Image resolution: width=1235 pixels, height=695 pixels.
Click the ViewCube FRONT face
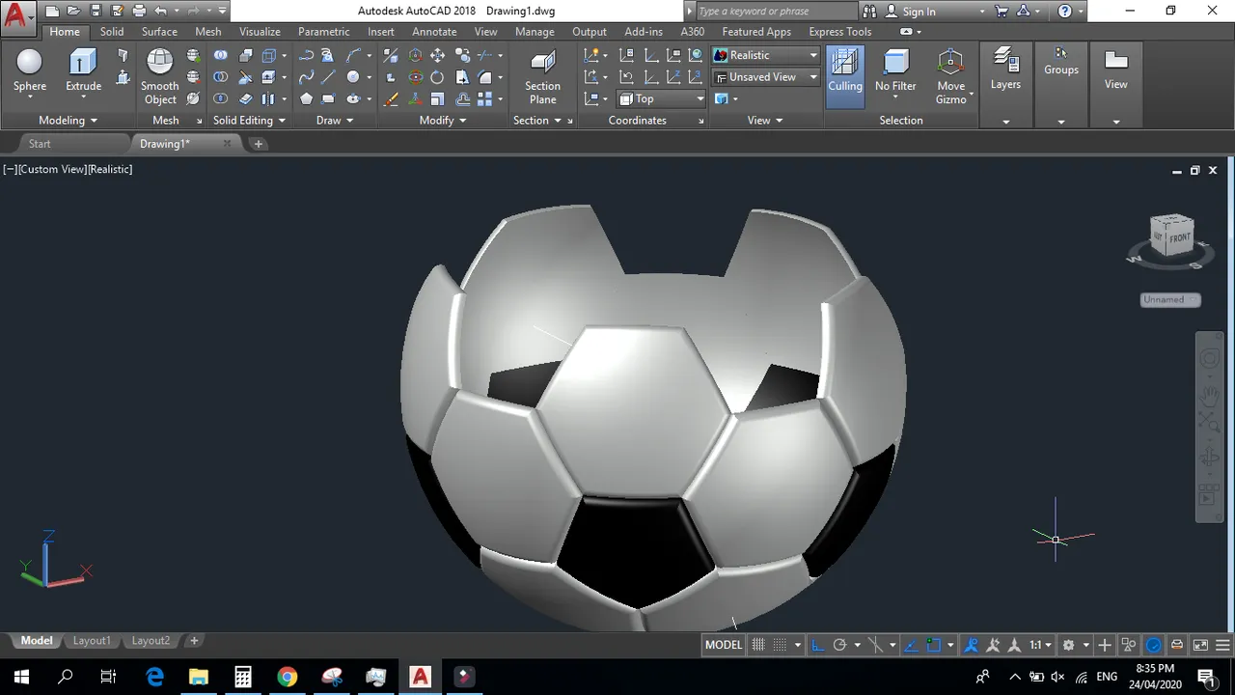(1180, 237)
